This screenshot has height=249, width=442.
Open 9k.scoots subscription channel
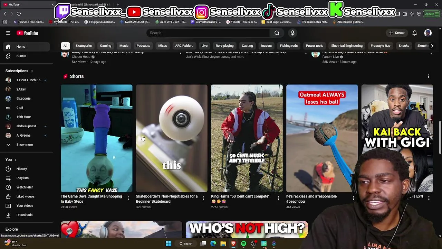tap(27, 99)
